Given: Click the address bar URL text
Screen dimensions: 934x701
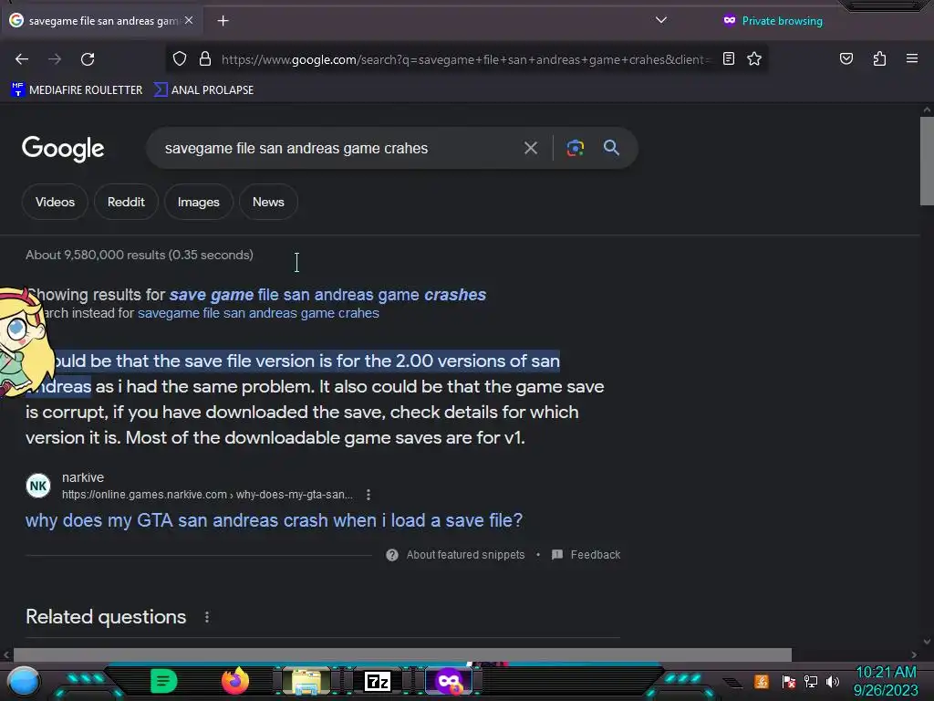Looking at the screenshot, I should tap(466, 59).
